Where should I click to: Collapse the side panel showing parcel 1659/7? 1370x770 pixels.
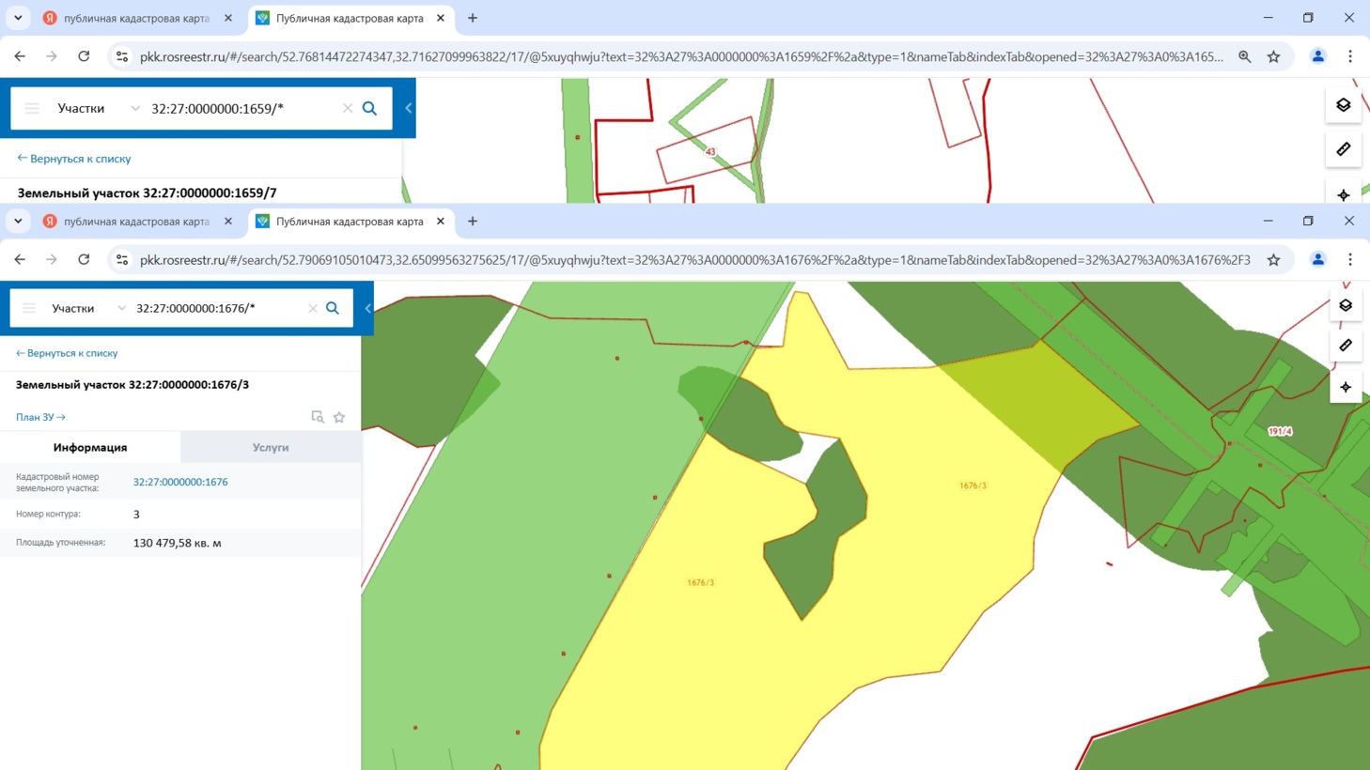(408, 108)
